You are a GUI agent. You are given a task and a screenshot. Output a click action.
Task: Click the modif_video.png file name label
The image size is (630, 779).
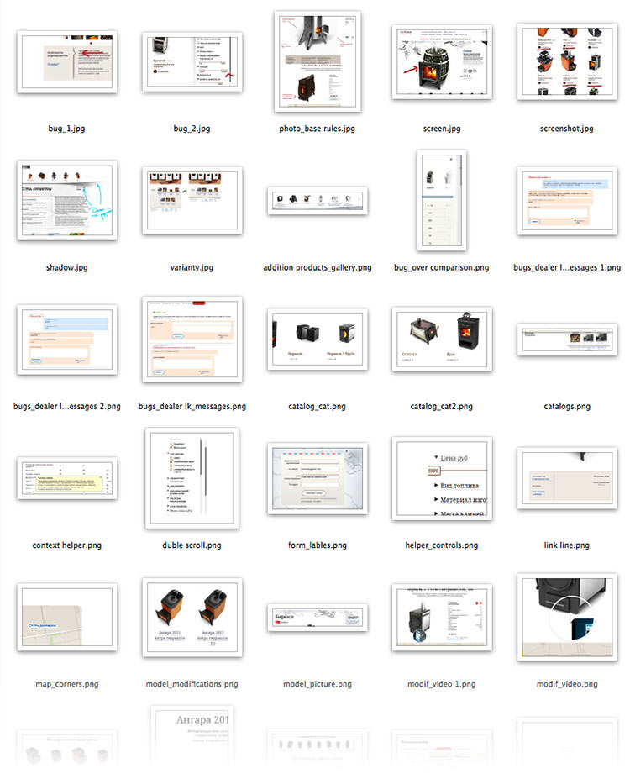566,684
